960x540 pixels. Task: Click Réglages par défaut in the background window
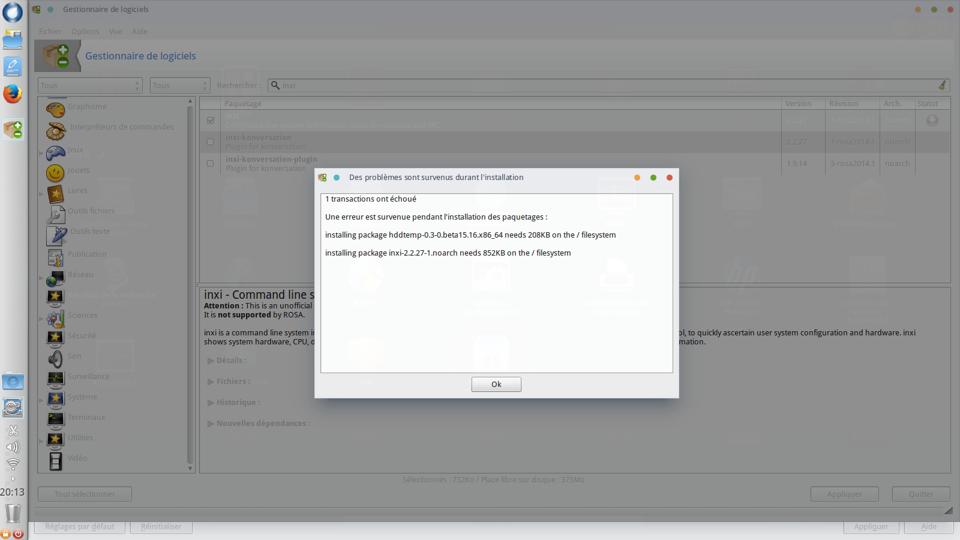(80, 527)
